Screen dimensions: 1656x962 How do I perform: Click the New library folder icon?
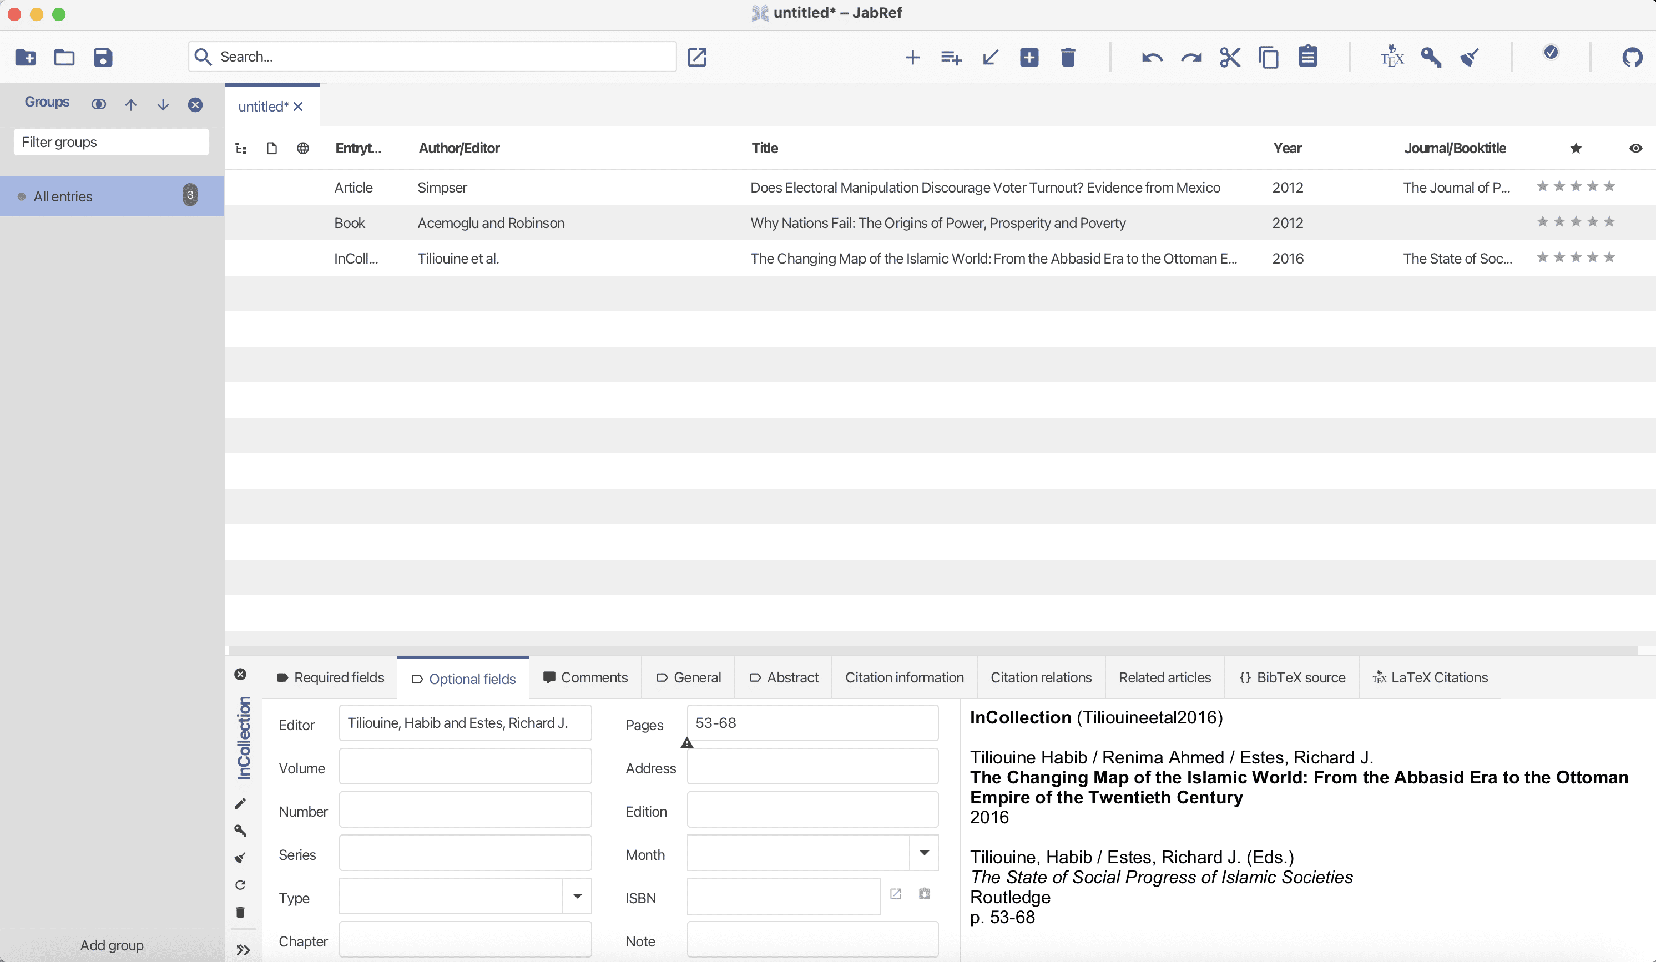[25, 57]
